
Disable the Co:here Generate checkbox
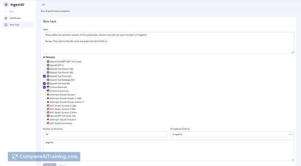(x=44, y=87)
